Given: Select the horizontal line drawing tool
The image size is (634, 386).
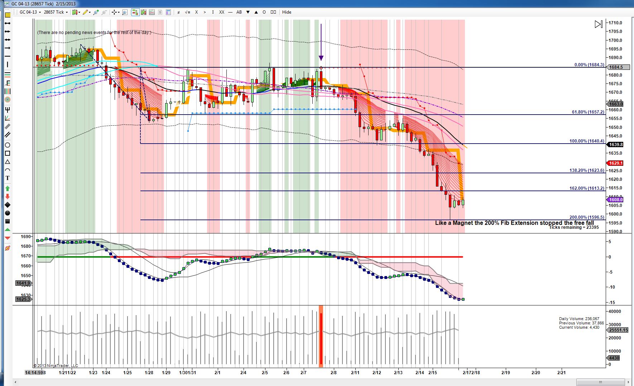Looking at the screenshot, I should (x=7, y=56).
